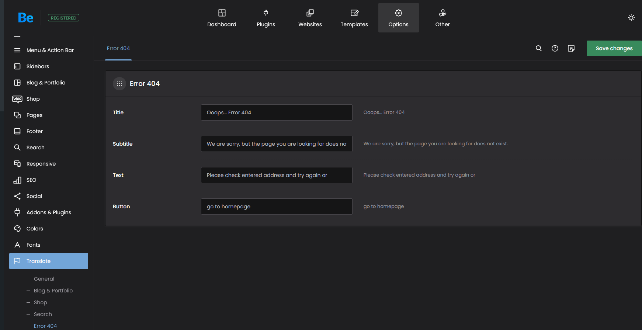Screen dimensions: 642x330
Task: Select the Error 404 tab
Action: pyautogui.click(x=118, y=48)
